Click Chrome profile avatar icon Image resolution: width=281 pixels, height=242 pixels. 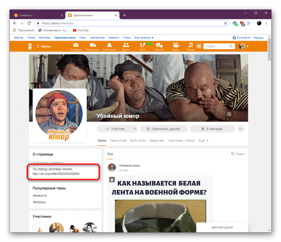click(259, 23)
